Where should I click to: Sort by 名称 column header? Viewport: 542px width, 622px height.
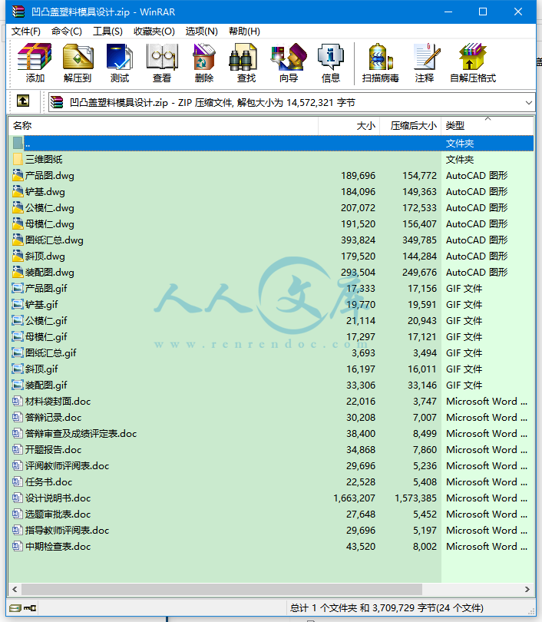point(163,126)
